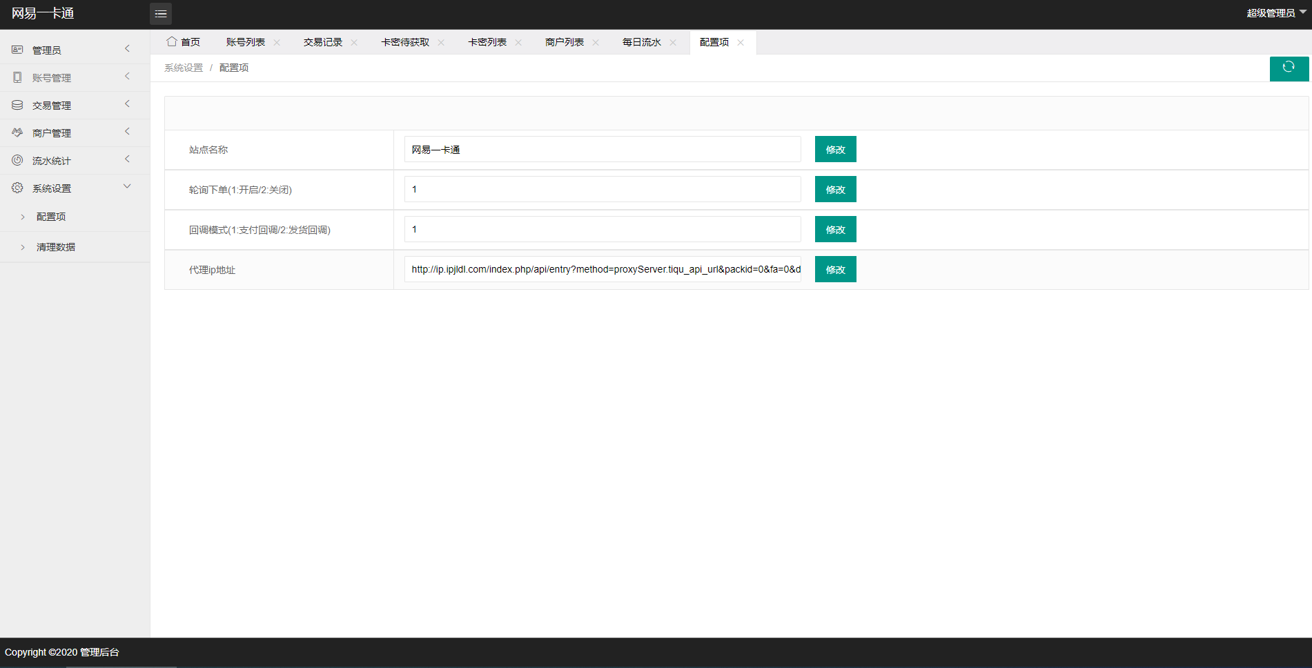Image resolution: width=1312 pixels, height=668 pixels.
Task: Collapse the 系统设置 expanded menu
Action: click(126, 186)
